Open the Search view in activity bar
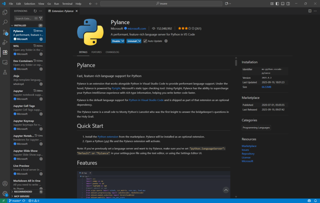The image size is (320, 203). point(5,22)
